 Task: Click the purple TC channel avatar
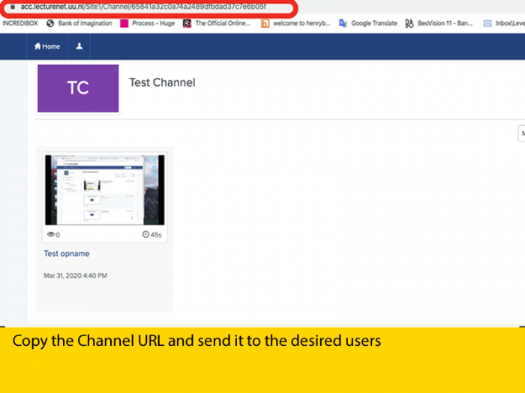coord(78,88)
